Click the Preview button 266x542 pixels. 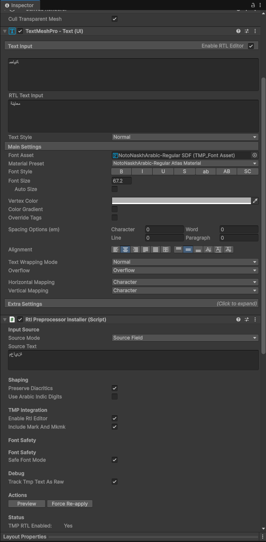tap(27, 504)
